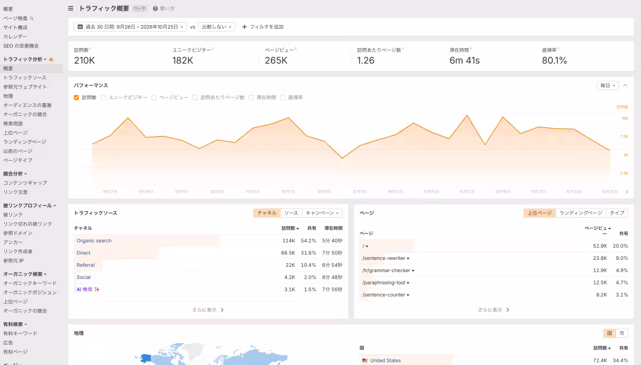Open コンテンツギャップ in the sidebar
This screenshot has height=365, width=641.
(x=25, y=183)
